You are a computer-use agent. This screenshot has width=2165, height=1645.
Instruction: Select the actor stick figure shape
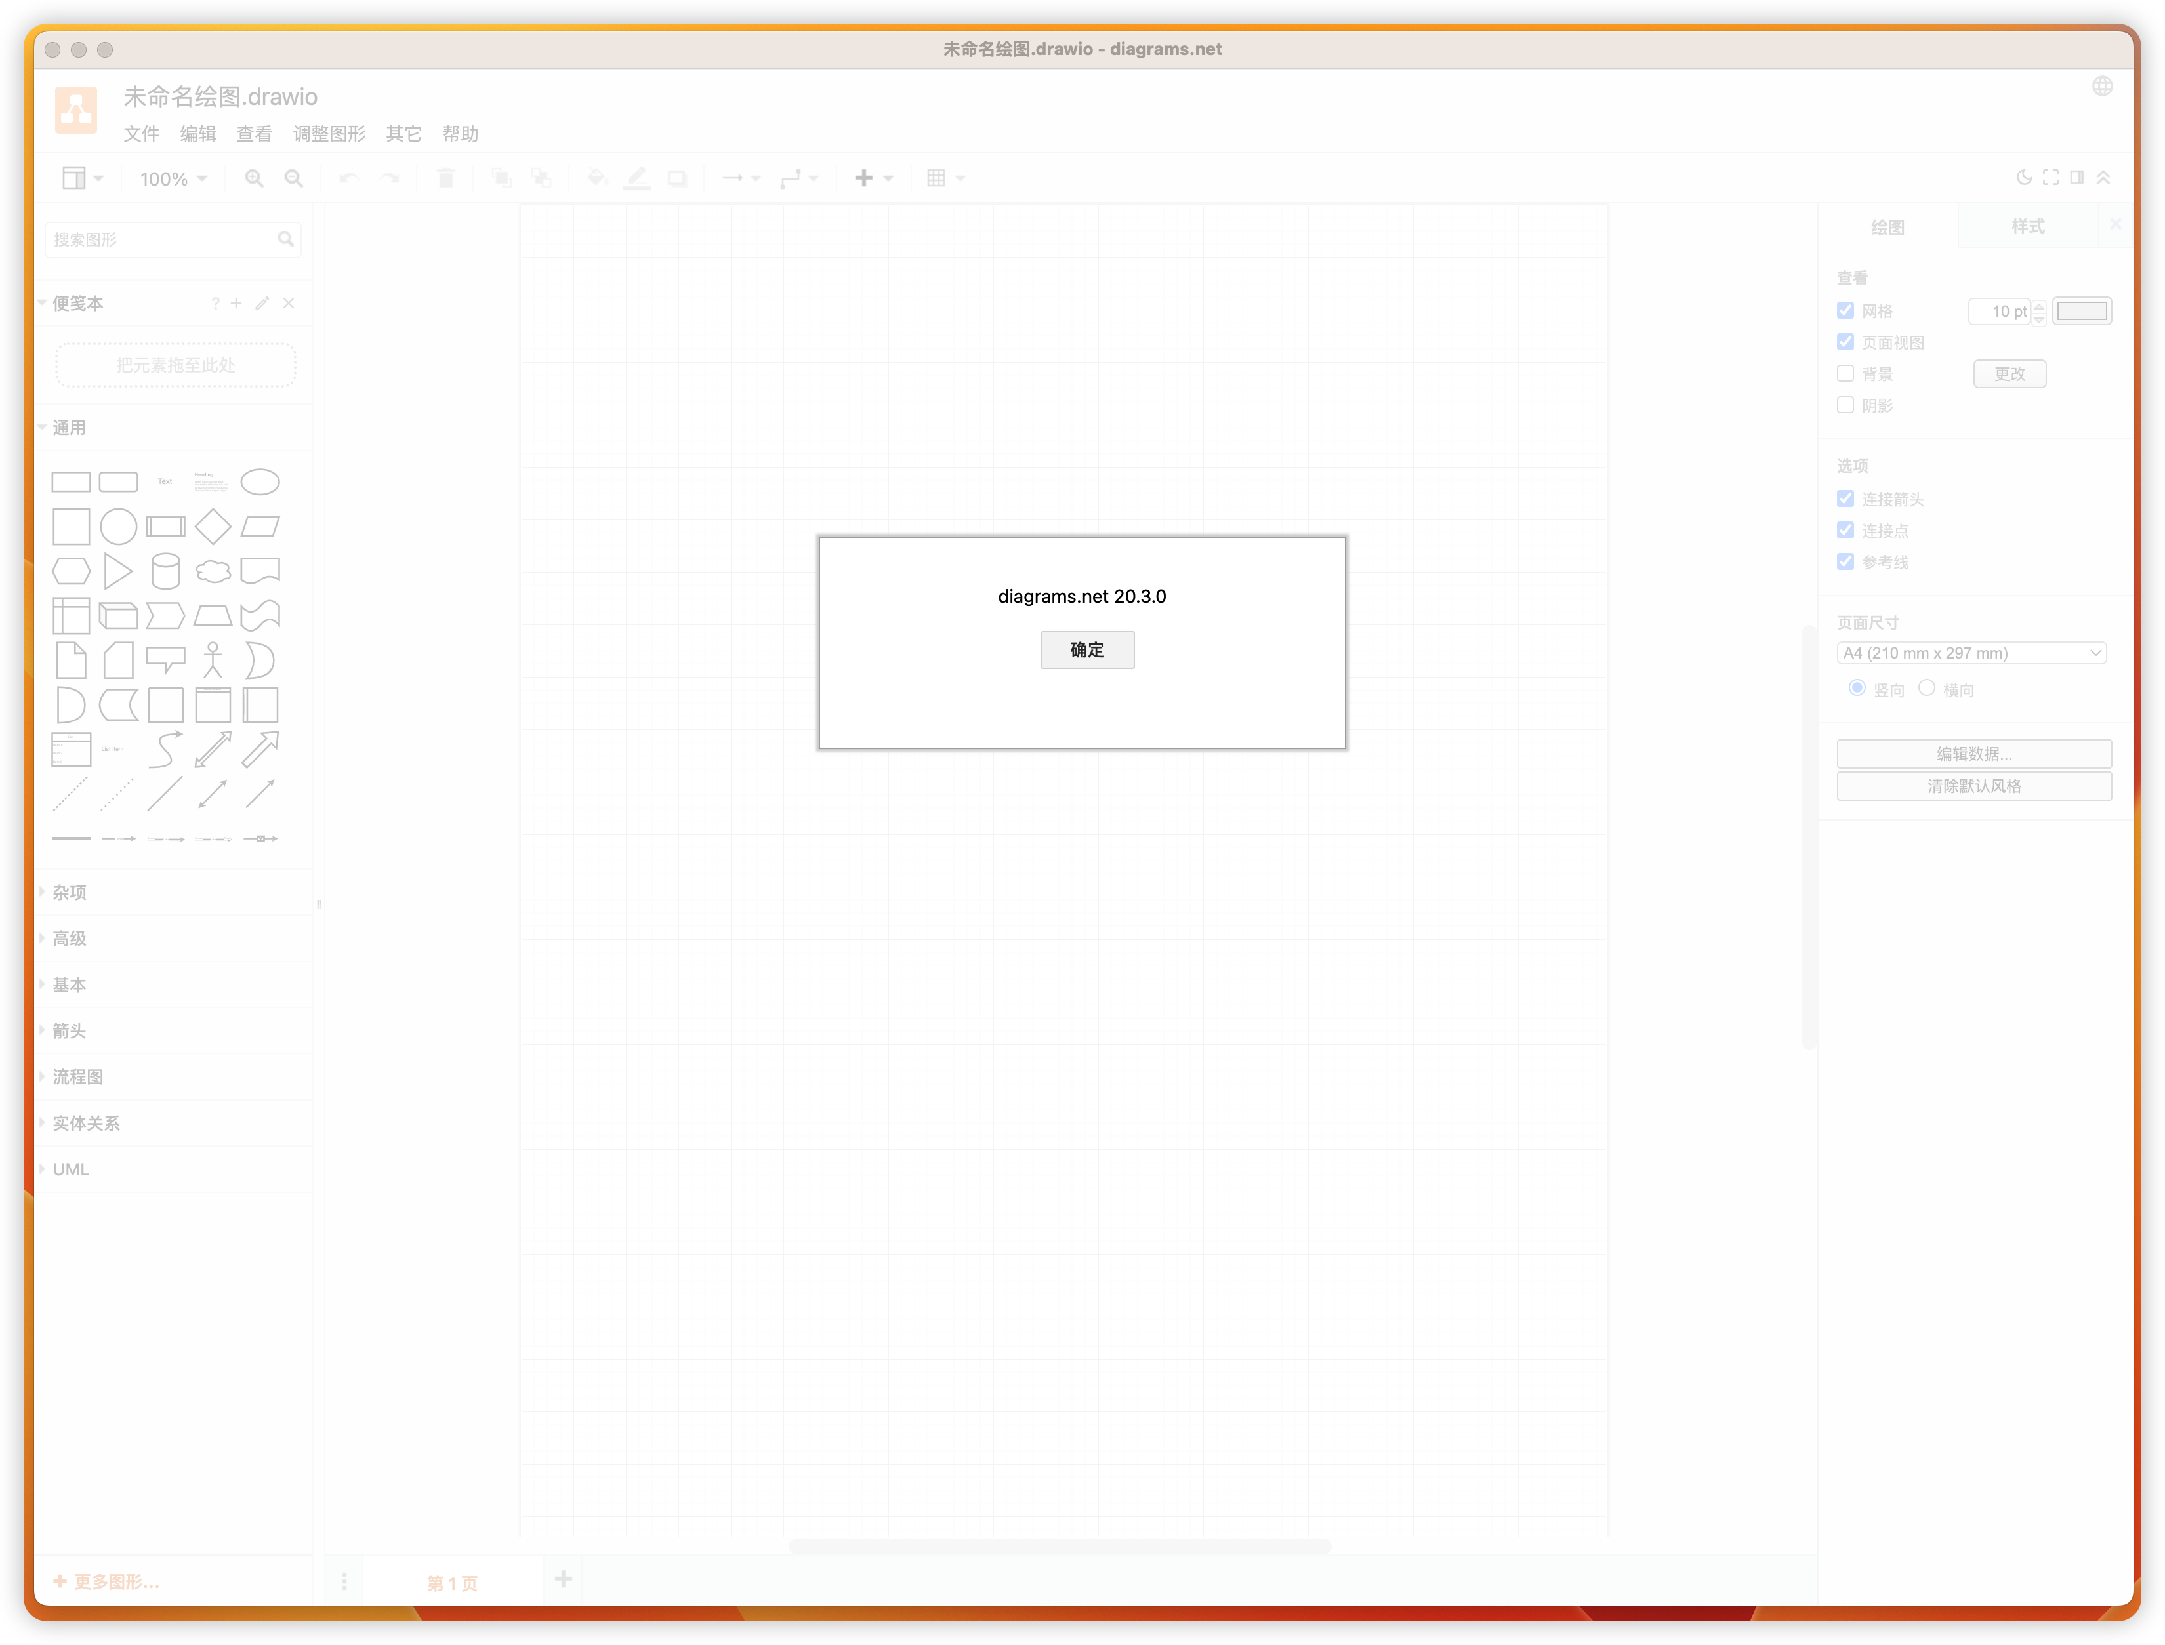pyautogui.click(x=213, y=660)
